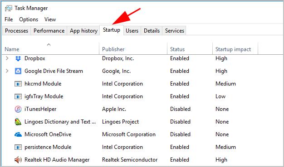Select the iTunesHelper music note icon
Image resolution: width=284 pixels, height=167 pixels.
[18, 109]
